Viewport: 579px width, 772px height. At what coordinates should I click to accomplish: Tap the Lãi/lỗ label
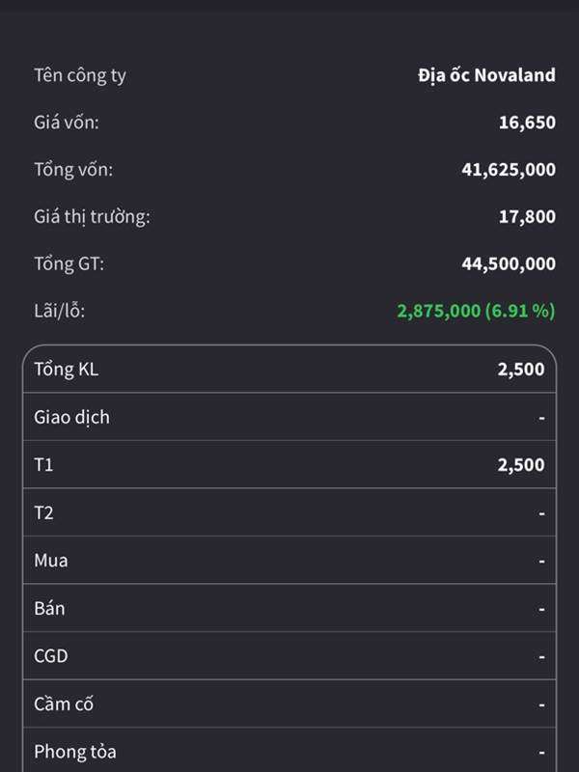(59, 311)
